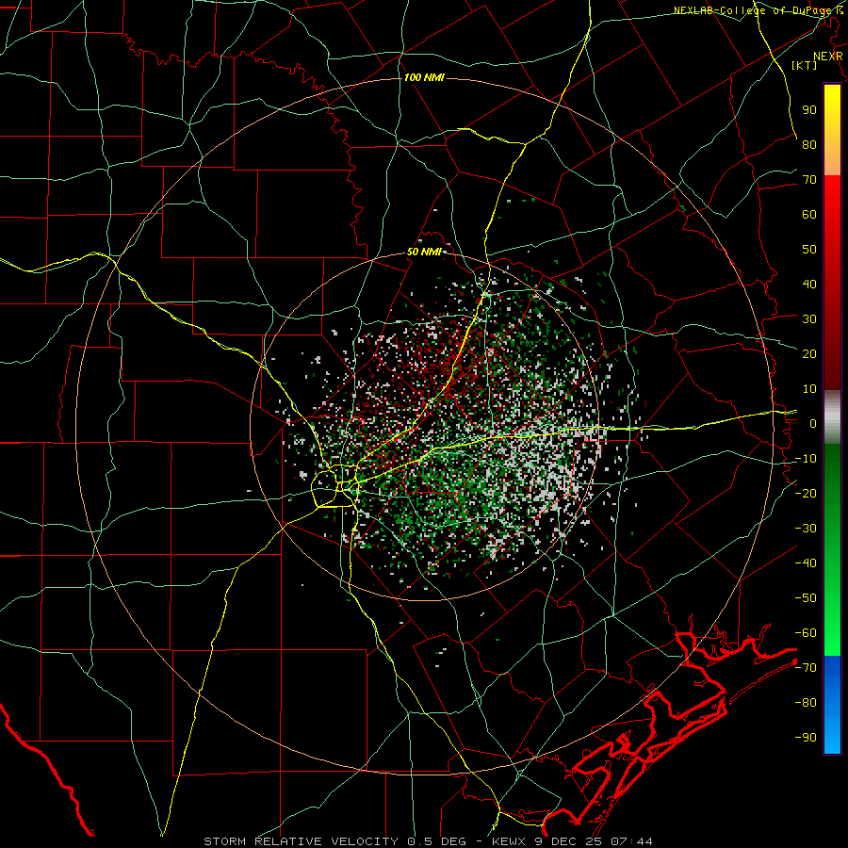Click the yellow top segment of the color bar
Image resolution: width=848 pixels, height=848 pixels.
(832, 130)
